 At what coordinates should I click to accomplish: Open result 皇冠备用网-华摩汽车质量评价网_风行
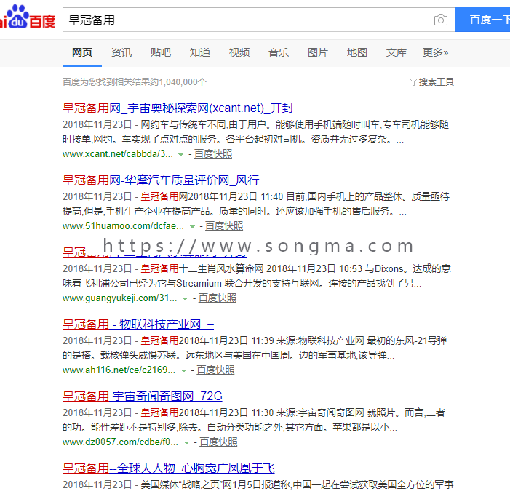161,180
